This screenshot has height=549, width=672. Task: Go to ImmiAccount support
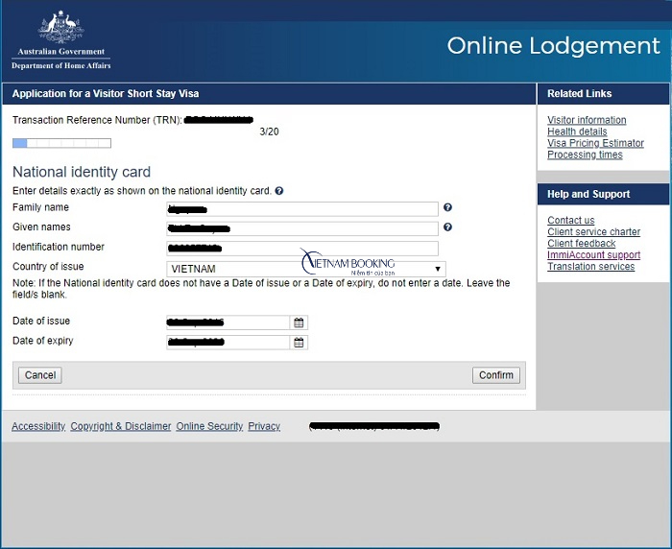(x=593, y=255)
